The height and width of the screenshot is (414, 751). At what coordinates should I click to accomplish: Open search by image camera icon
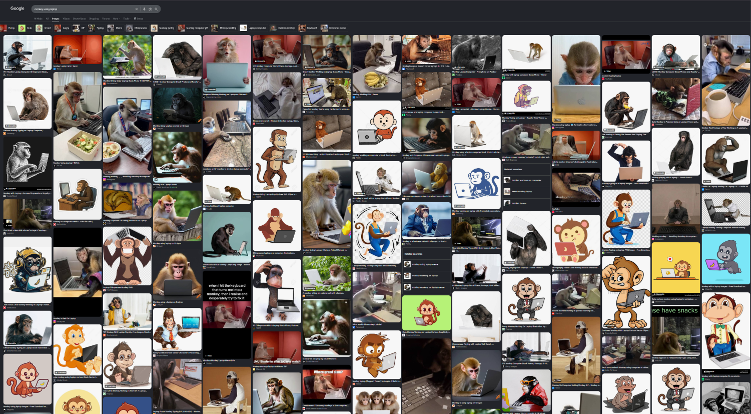point(150,9)
